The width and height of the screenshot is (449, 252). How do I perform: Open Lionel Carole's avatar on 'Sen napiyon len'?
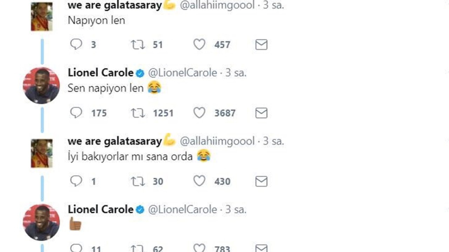point(41,85)
